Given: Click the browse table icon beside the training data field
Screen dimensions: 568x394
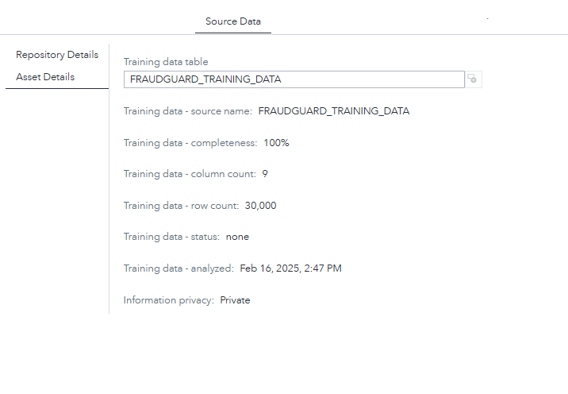Looking at the screenshot, I should 473,79.
